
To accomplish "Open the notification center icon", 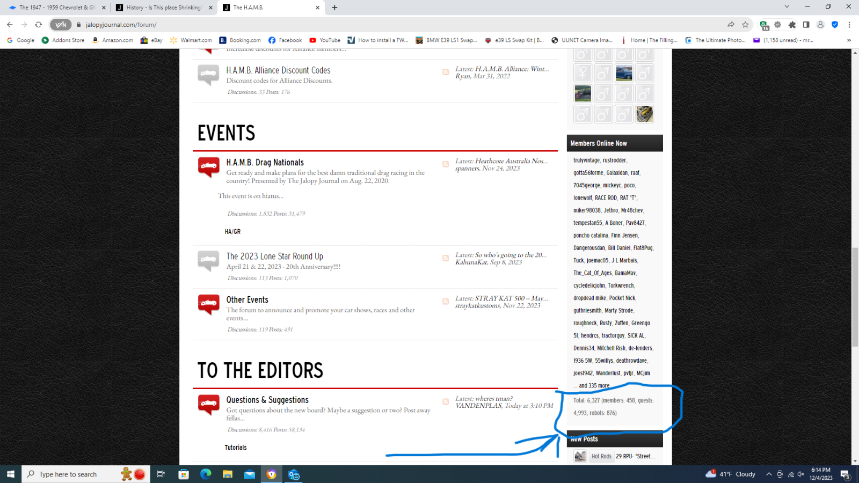I will pyautogui.click(x=845, y=474).
